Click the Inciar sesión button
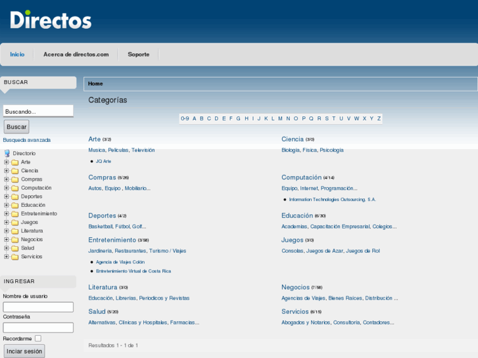This screenshot has width=478, height=358. tap(24, 351)
